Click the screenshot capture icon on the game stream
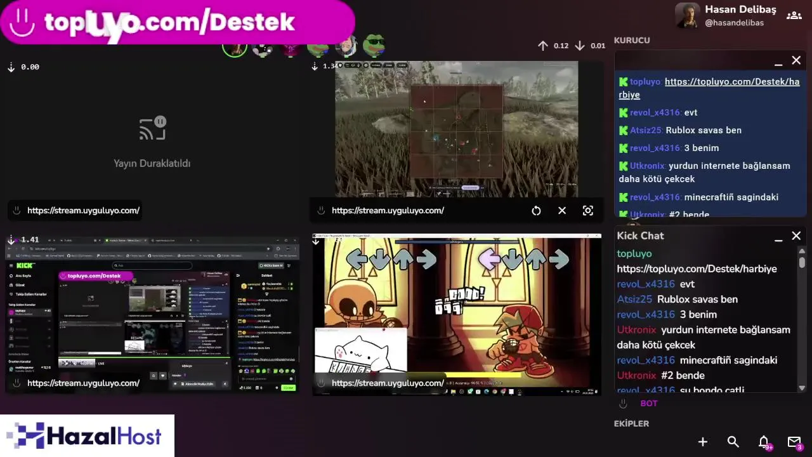 [588, 211]
